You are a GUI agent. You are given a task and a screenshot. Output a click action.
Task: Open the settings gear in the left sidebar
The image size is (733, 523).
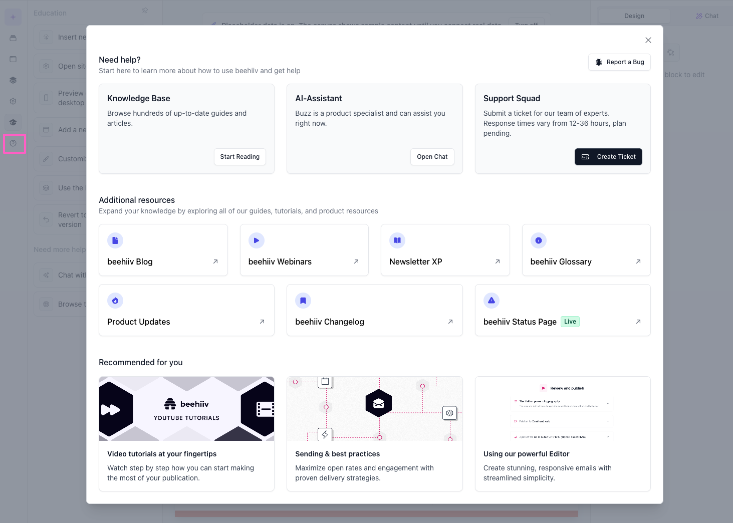(x=13, y=101)
